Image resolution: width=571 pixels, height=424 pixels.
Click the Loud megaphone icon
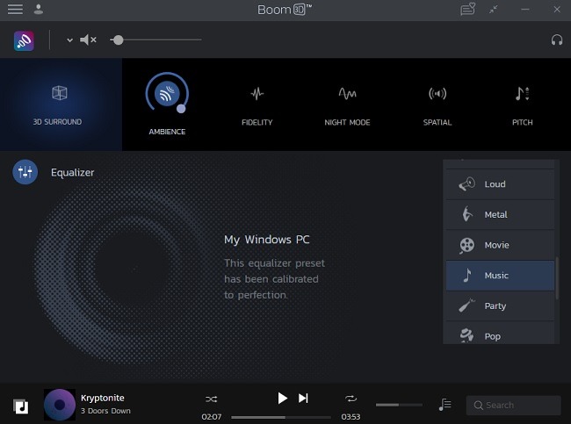466,184
